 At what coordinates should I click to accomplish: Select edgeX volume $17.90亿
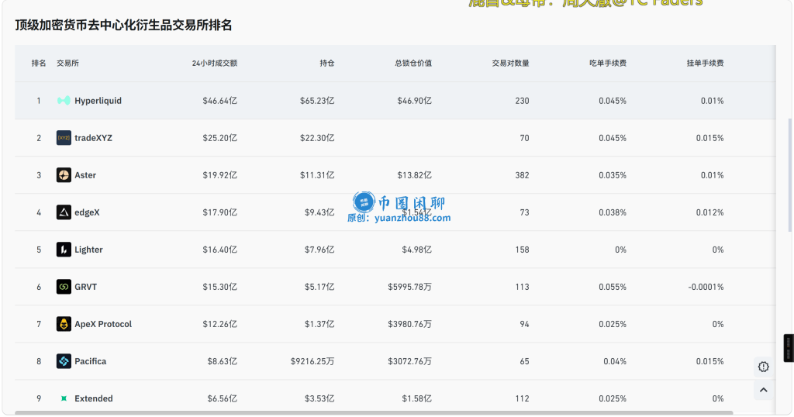click(x=219, y=212)
